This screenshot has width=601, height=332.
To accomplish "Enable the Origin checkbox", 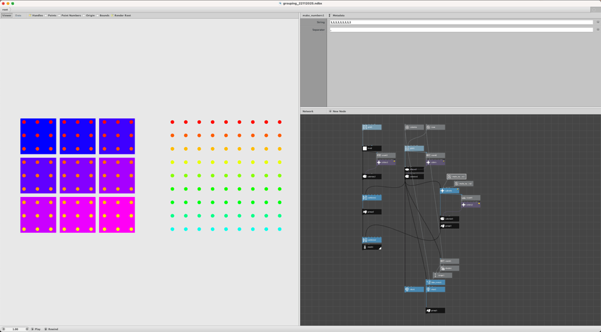I will [84, 16].
